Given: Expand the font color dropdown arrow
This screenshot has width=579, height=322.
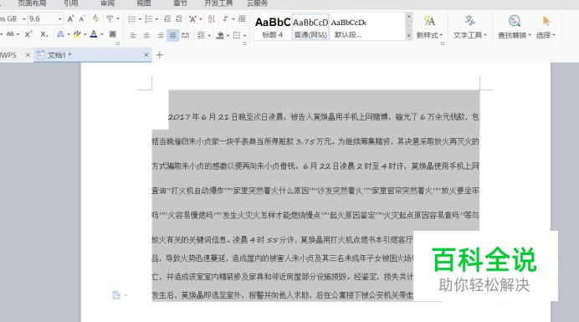Looking at the screenshot, I should coord(102,35).
